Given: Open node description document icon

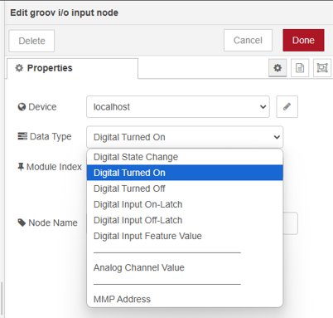Looking at the screenshot, I should [300, 68].
